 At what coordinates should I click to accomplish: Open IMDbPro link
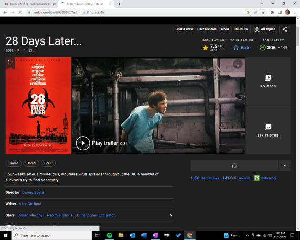click(241, 29)
